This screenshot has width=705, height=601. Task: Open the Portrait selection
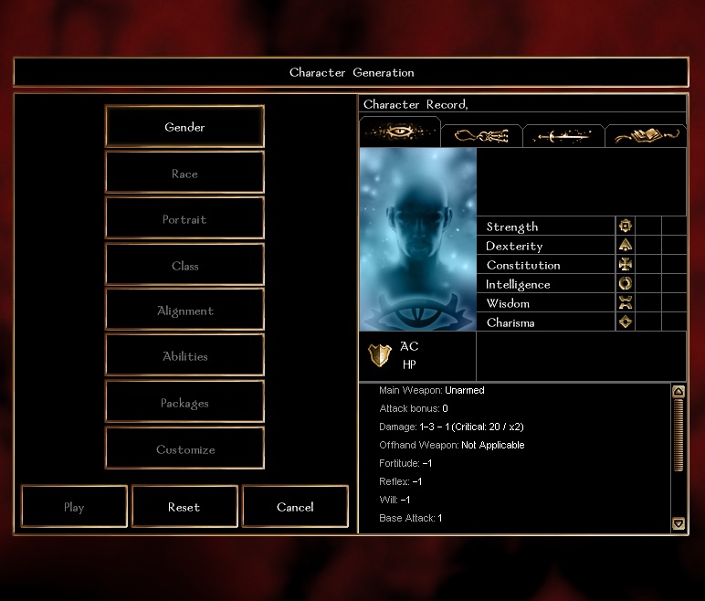[184, 218]
